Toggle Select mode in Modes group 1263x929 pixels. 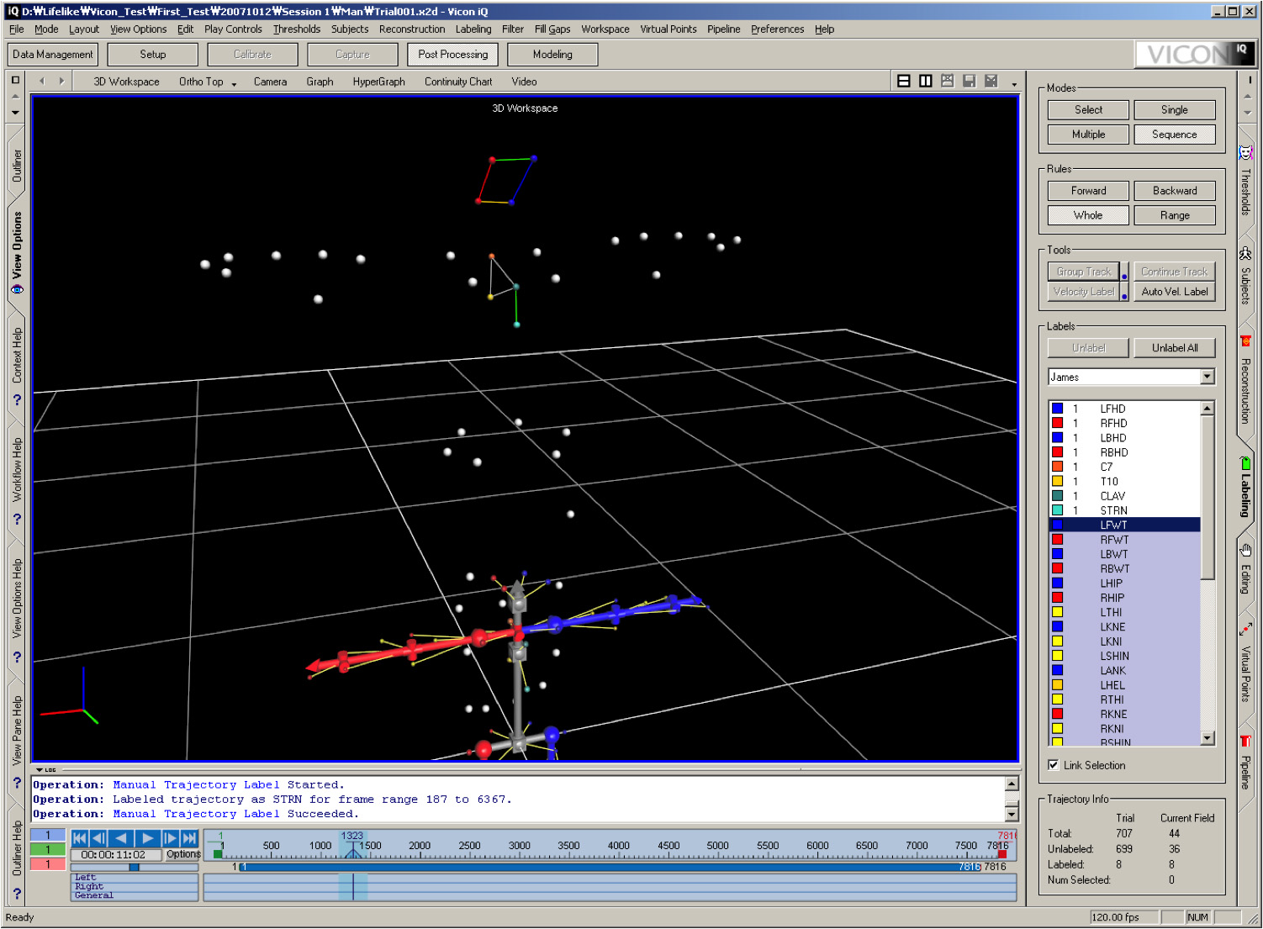pos(1088,110)
